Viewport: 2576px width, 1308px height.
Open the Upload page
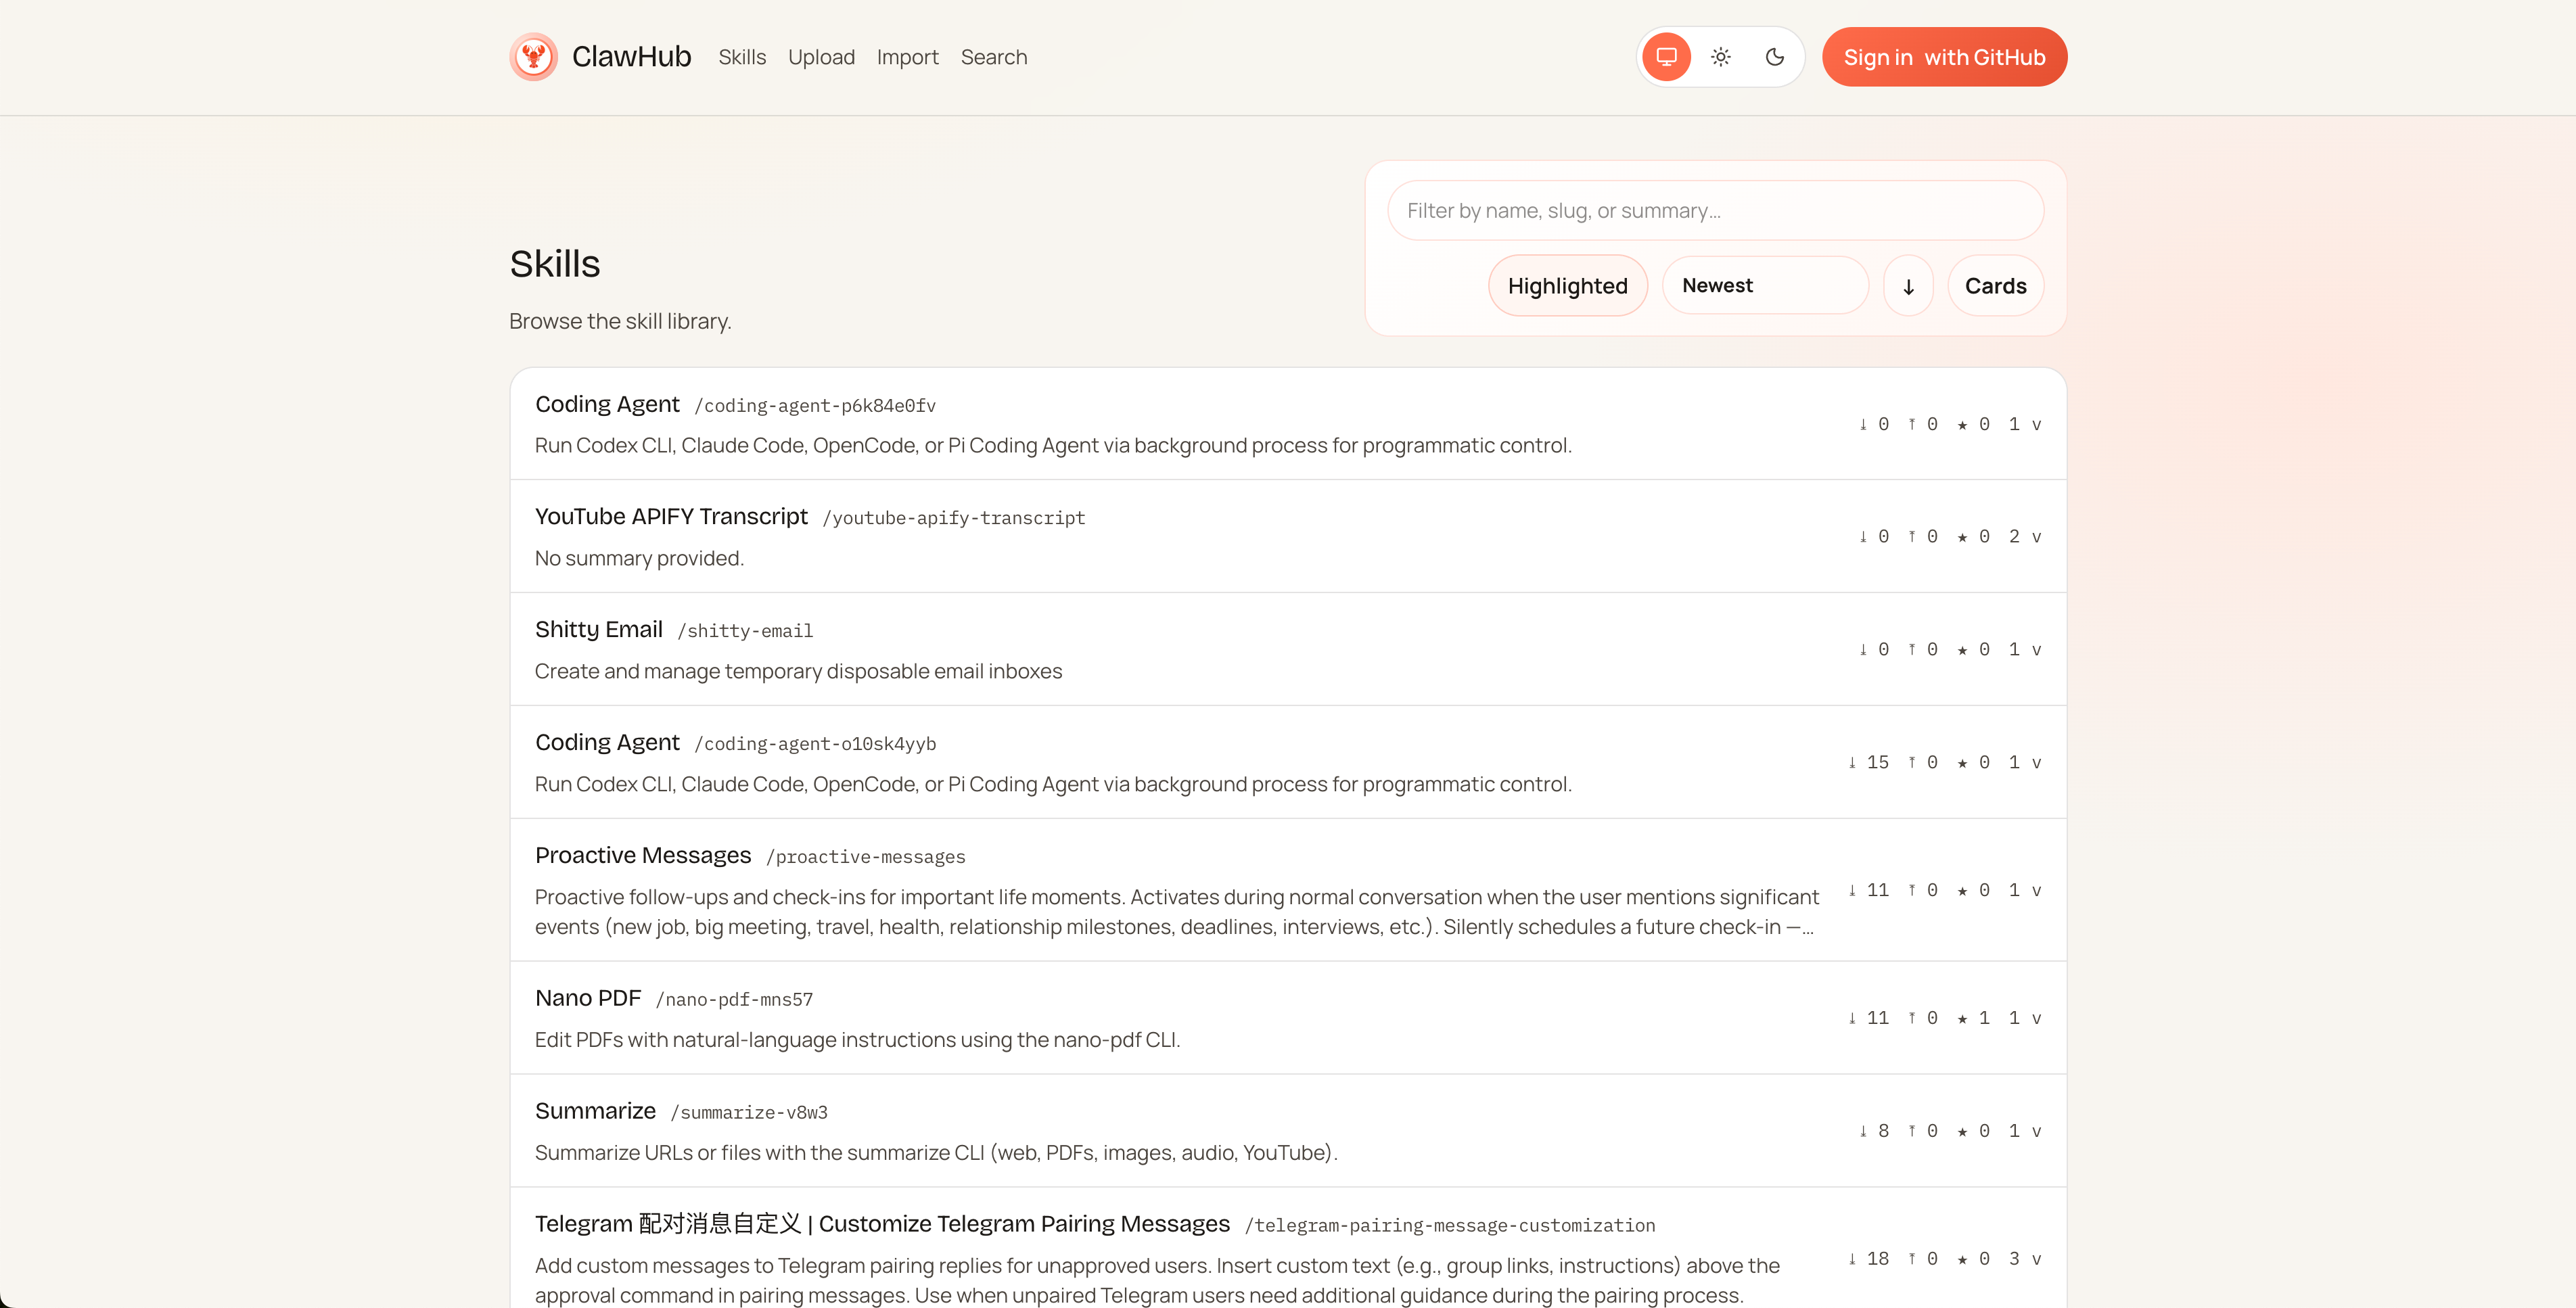[x=821, y=57]
